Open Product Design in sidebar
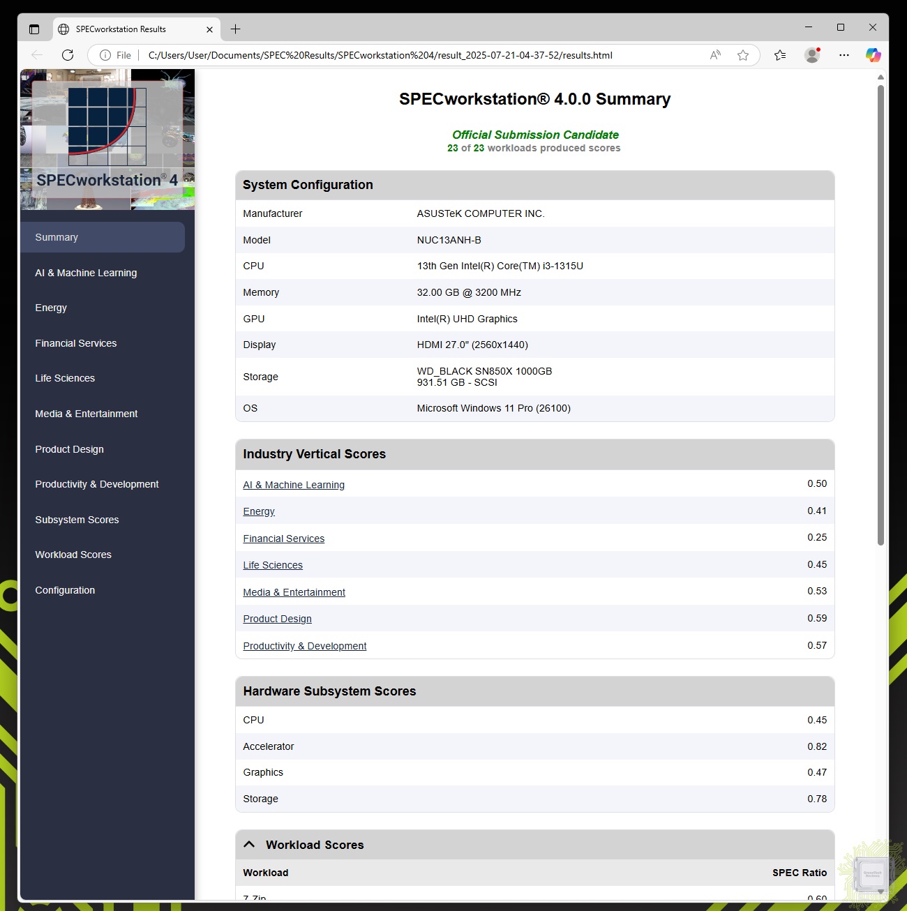Screen dimensions: 907x911 coord(69,449)
